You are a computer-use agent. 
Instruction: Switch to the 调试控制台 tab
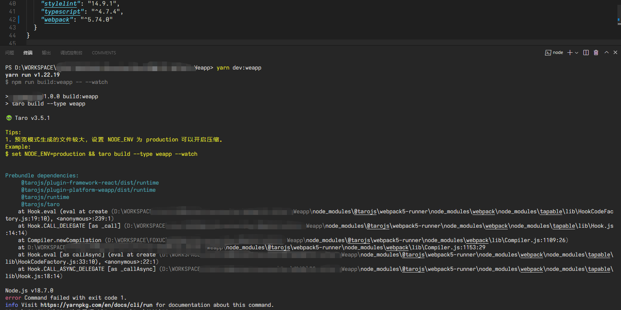(71, 53)
